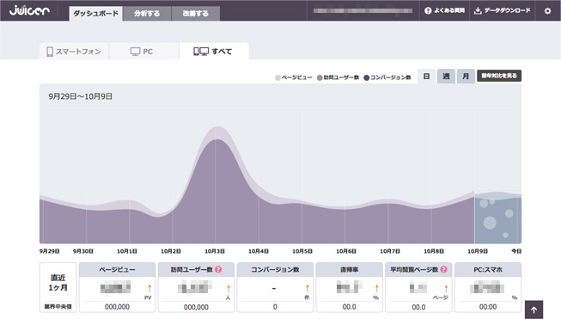561x319 pixels.
Task: Select the PC device tab
Action: click(143, 52)
